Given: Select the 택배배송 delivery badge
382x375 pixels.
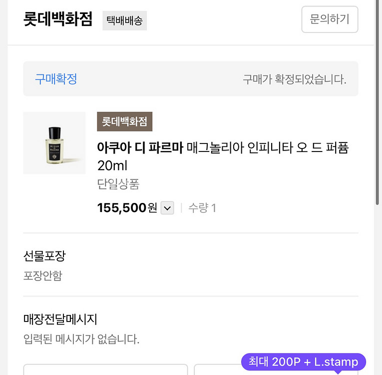Looking at the screenshot, I should coord(124,20).
